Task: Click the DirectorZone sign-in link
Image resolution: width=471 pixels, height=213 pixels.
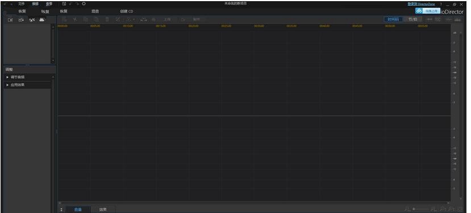Action: 421,4
